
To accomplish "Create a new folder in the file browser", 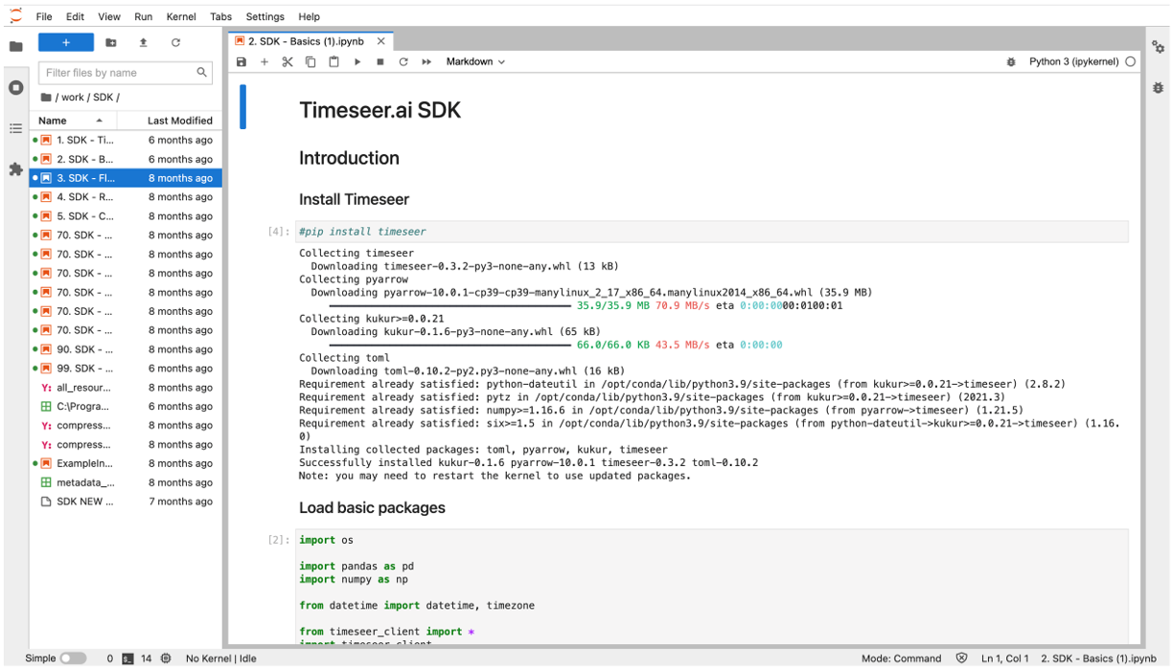I will pyautogui.click(x=110, y=42).
